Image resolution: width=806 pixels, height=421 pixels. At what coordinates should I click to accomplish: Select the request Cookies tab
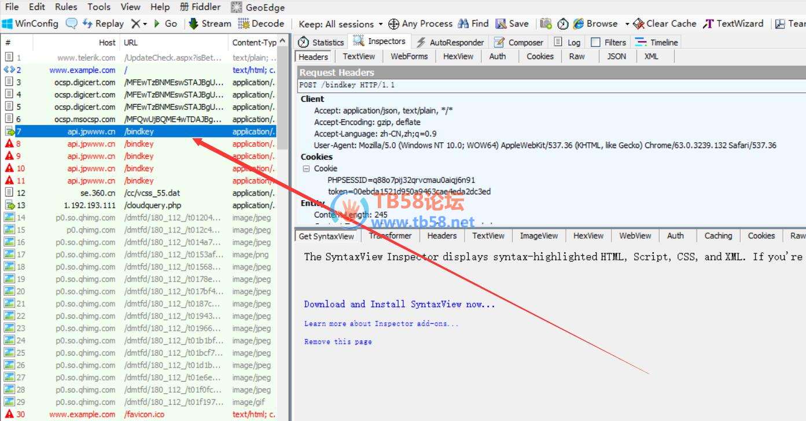540,57
